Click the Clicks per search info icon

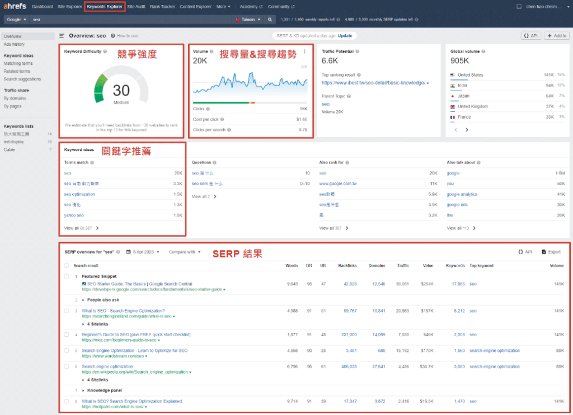[229, 130]
